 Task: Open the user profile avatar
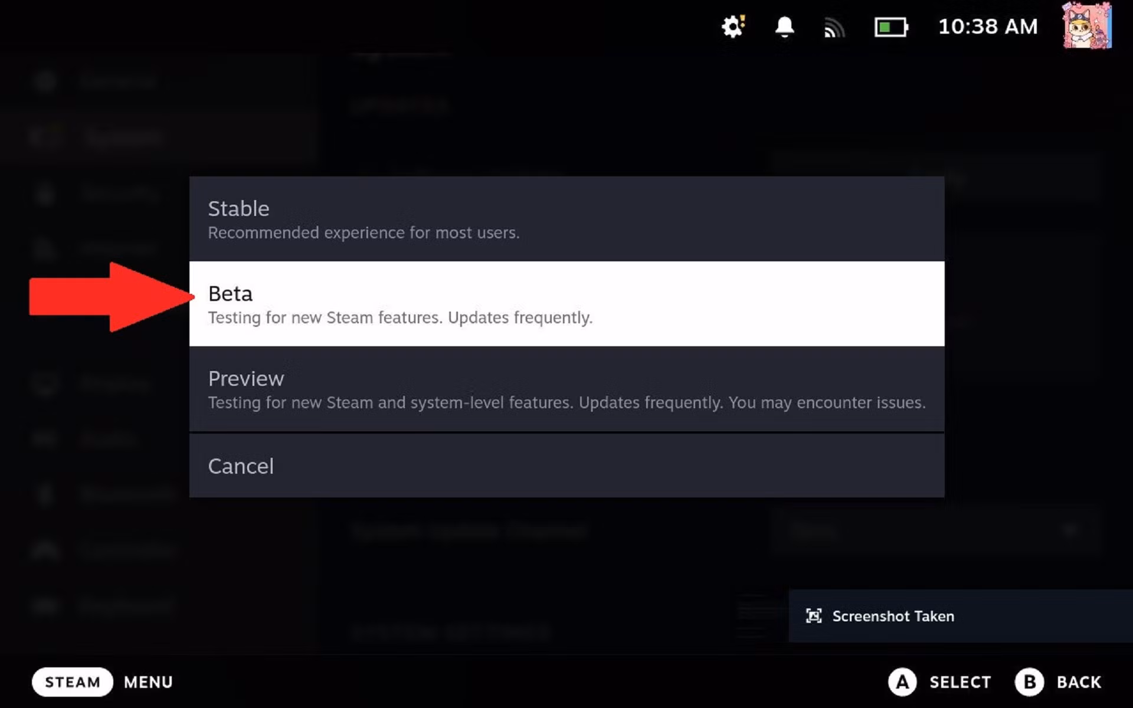[x=1086, y=27]
